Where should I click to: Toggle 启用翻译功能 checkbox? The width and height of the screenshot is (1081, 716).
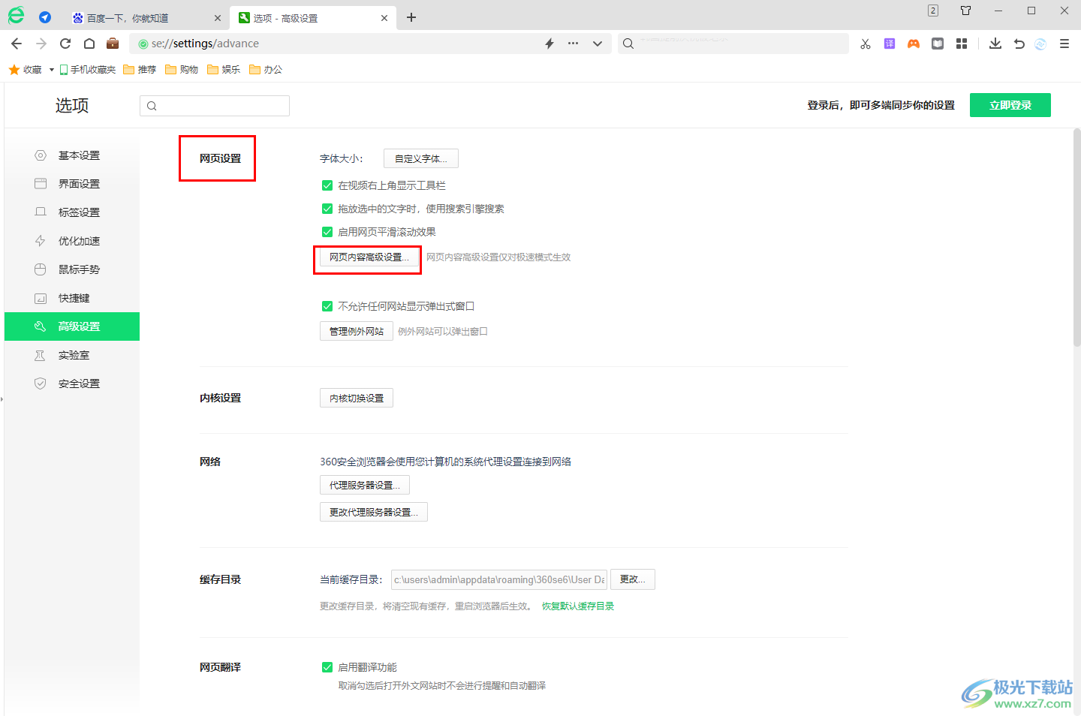pyautogui.click(x=327, y=667)
